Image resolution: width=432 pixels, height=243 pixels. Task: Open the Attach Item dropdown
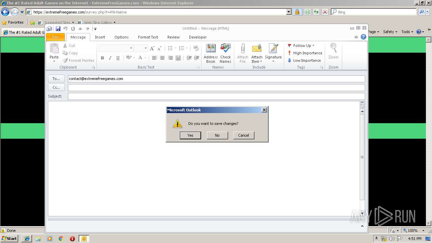(x=257, y=53)
